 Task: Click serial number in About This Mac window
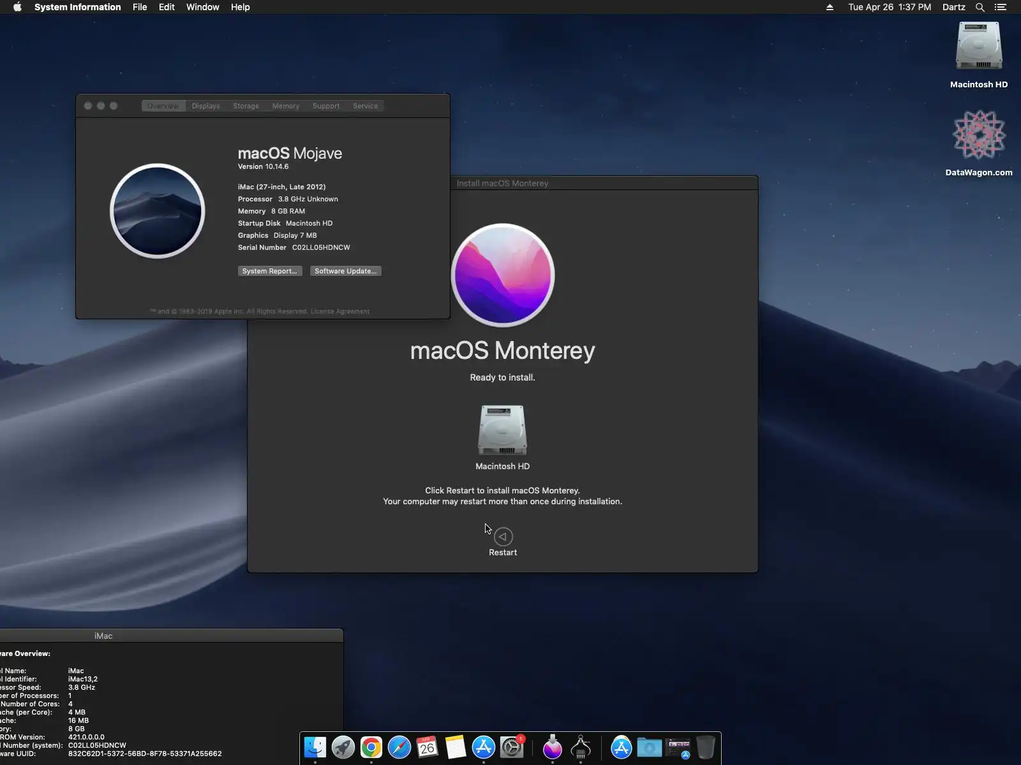(x=321, y=247)
